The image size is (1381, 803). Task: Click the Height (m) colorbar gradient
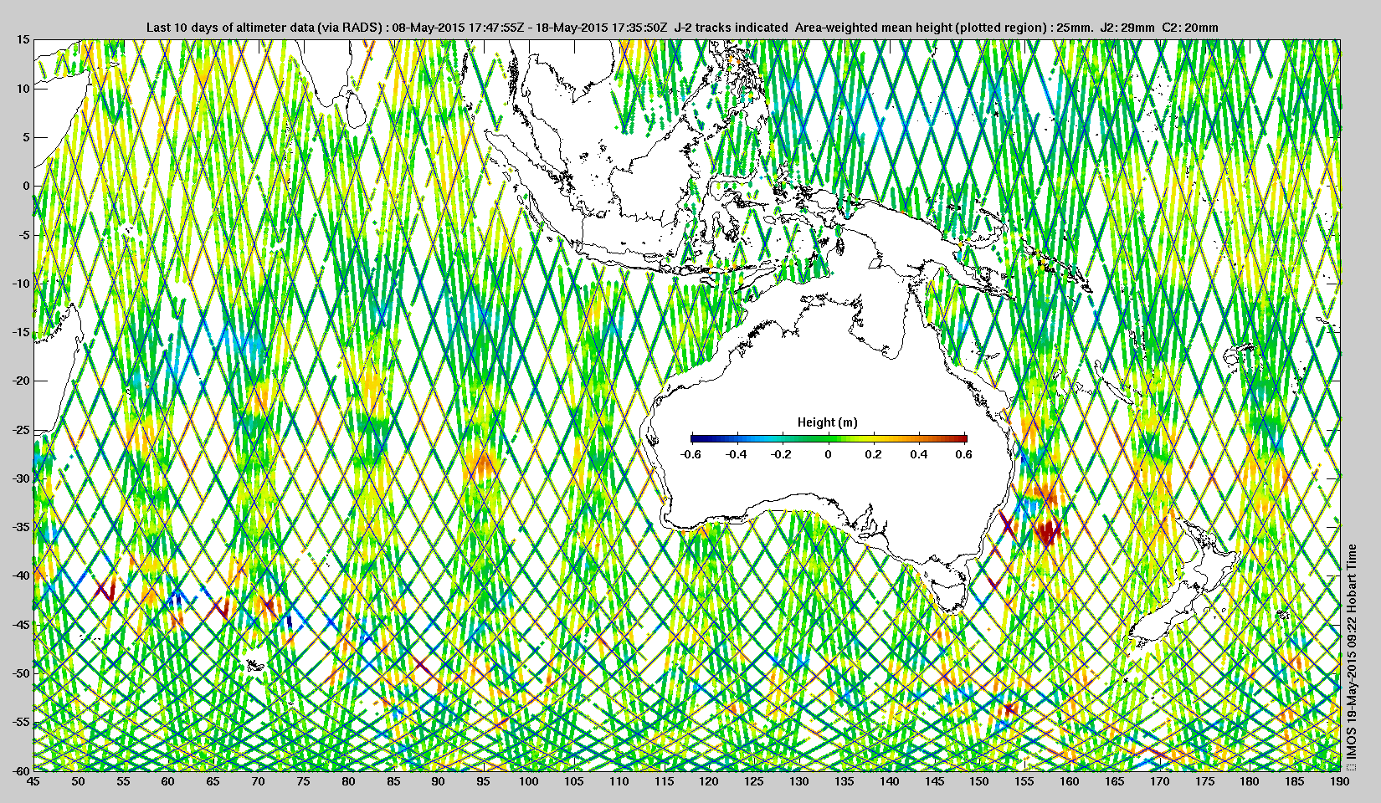point(829,437)
